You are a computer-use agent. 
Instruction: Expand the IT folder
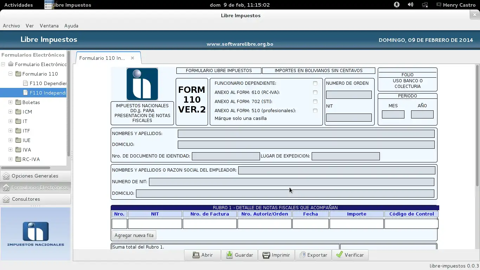point(11,121)
